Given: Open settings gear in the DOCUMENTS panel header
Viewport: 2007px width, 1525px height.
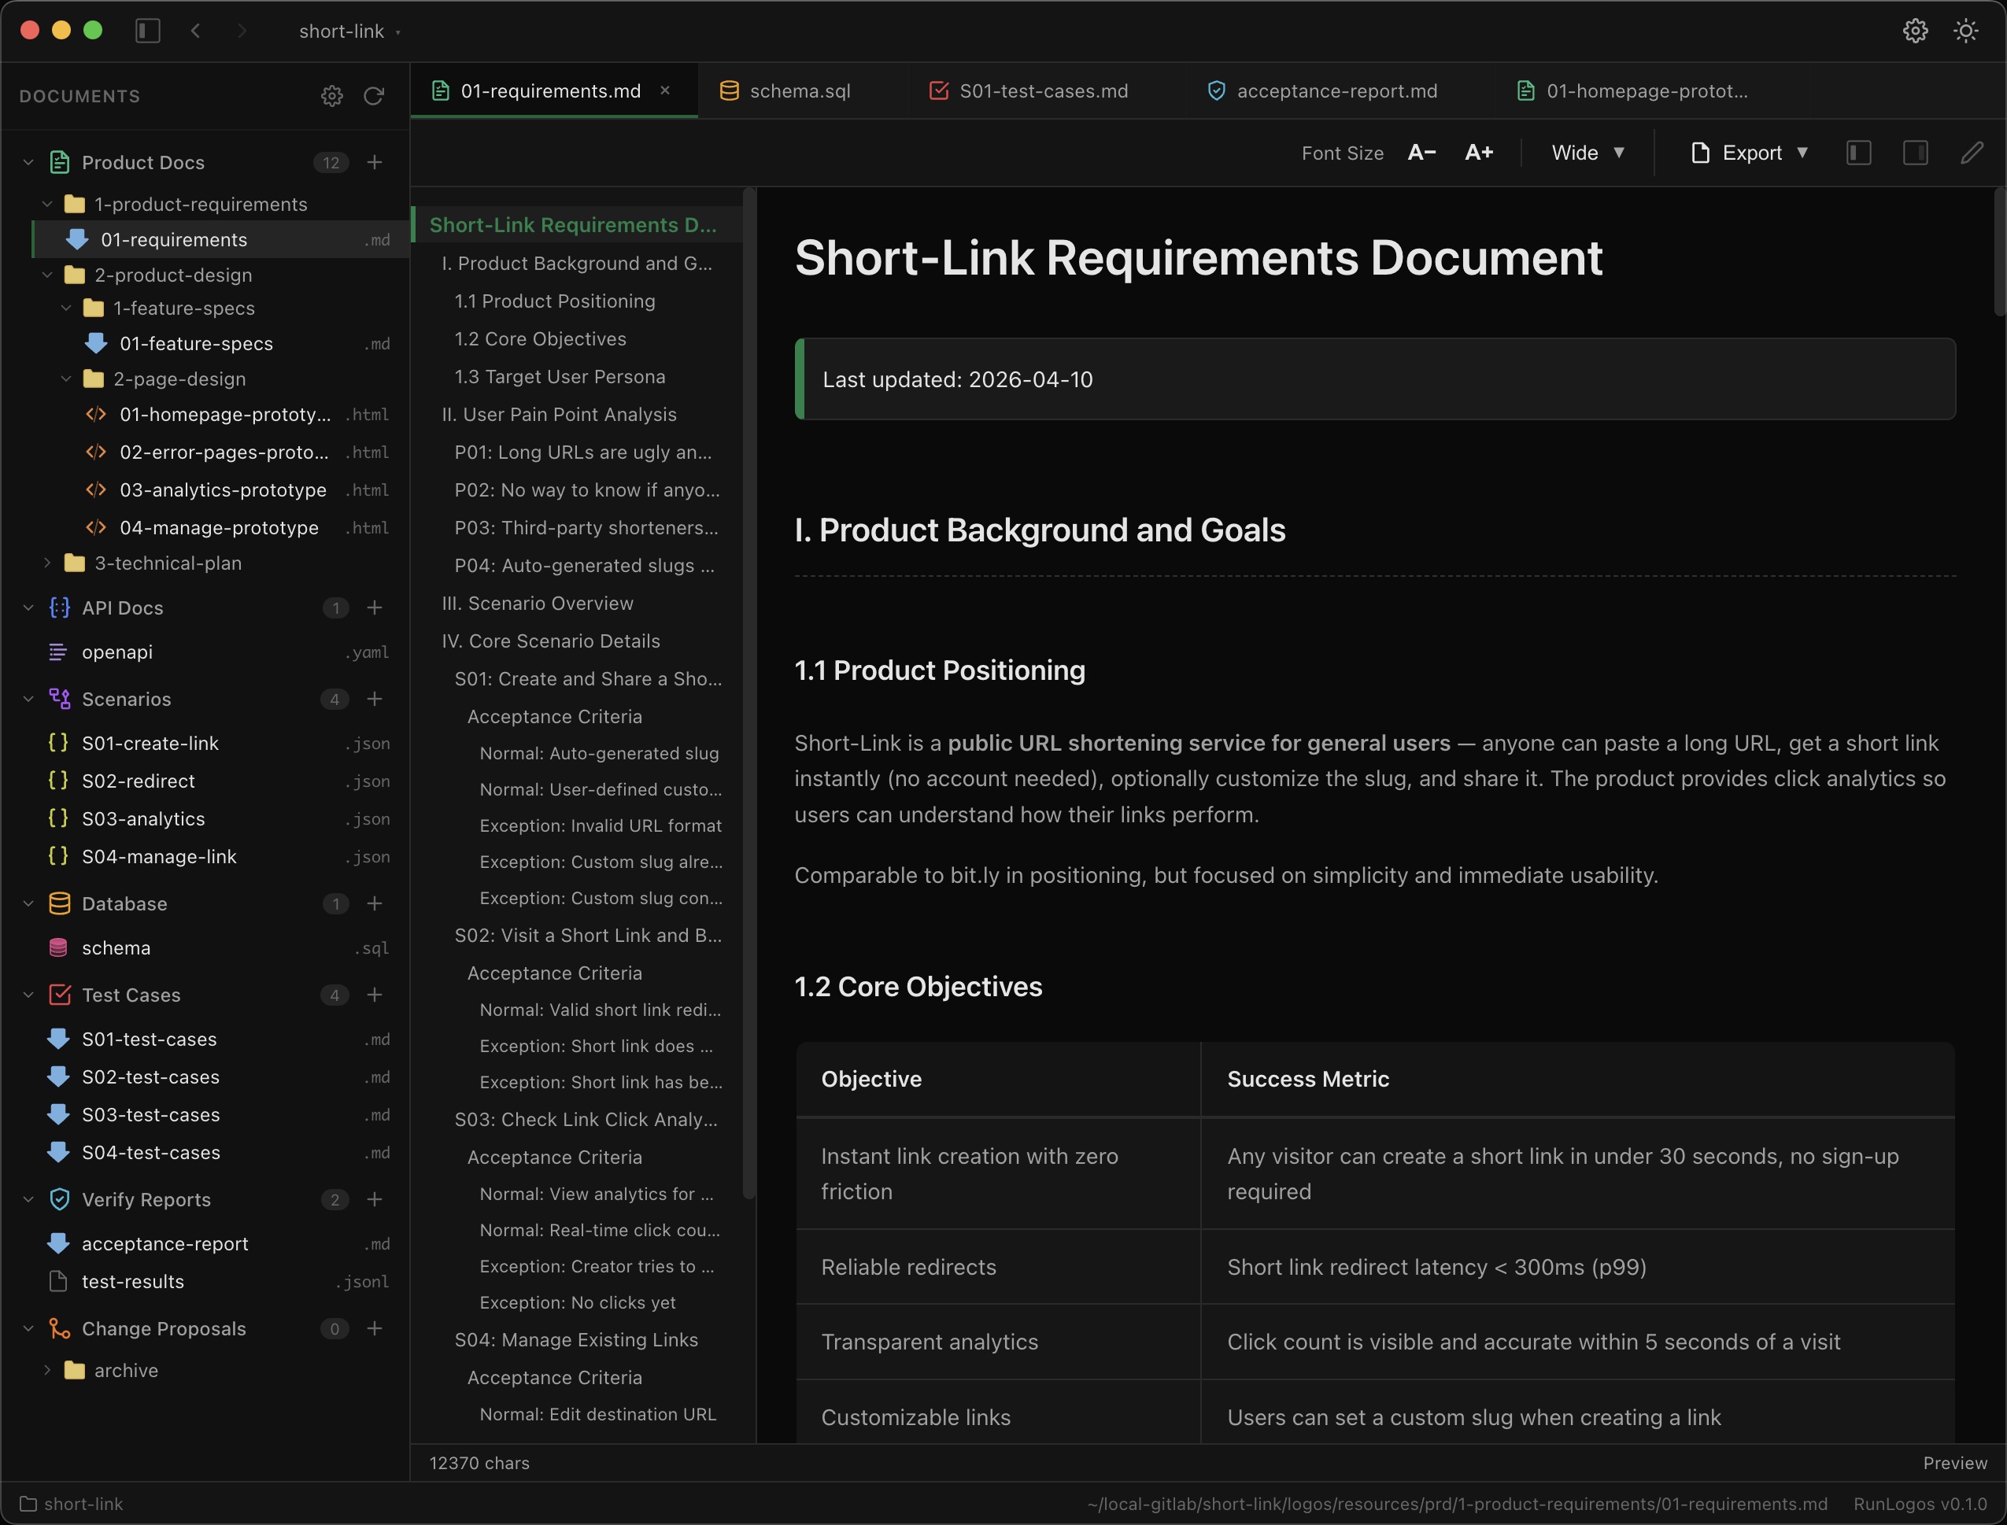Looking at the screenshot, I should tap(332, 96).
